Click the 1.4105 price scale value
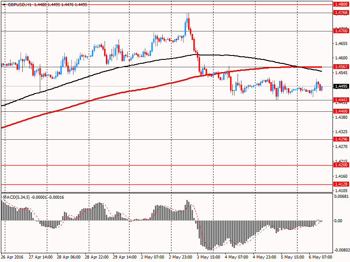This screenshot has height=262, width=350. (342, 190)
